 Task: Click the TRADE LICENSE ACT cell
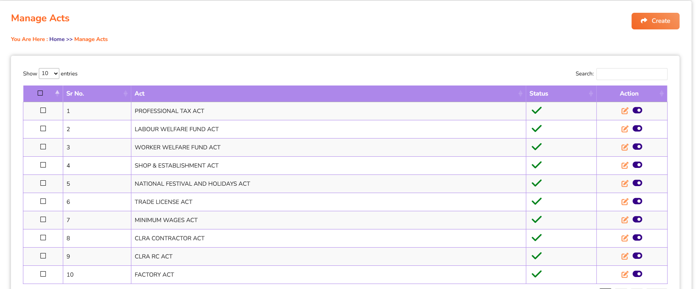click(328, 202)
